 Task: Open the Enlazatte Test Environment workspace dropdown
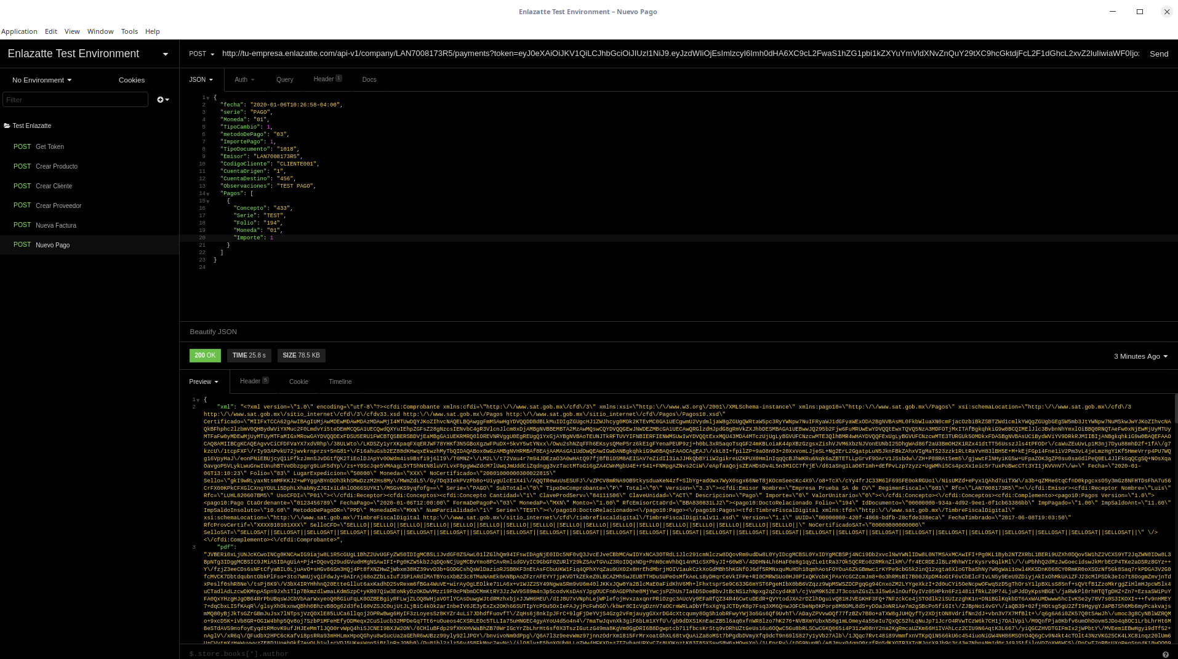[165, 54]
